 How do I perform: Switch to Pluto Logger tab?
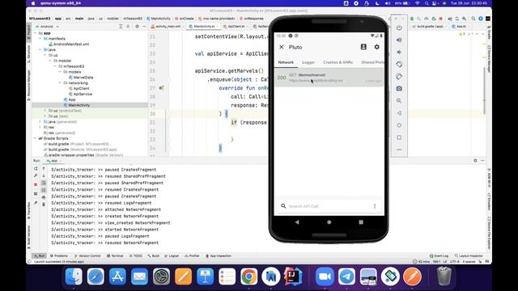click(308, 62)
